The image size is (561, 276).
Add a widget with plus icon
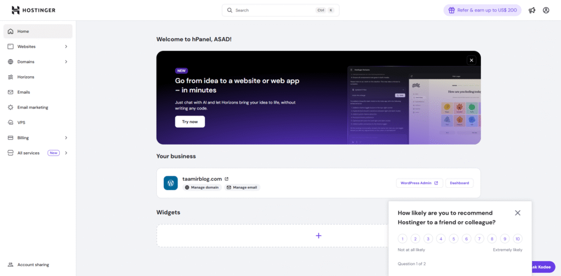pyautogui.click(x=318, y=235)
